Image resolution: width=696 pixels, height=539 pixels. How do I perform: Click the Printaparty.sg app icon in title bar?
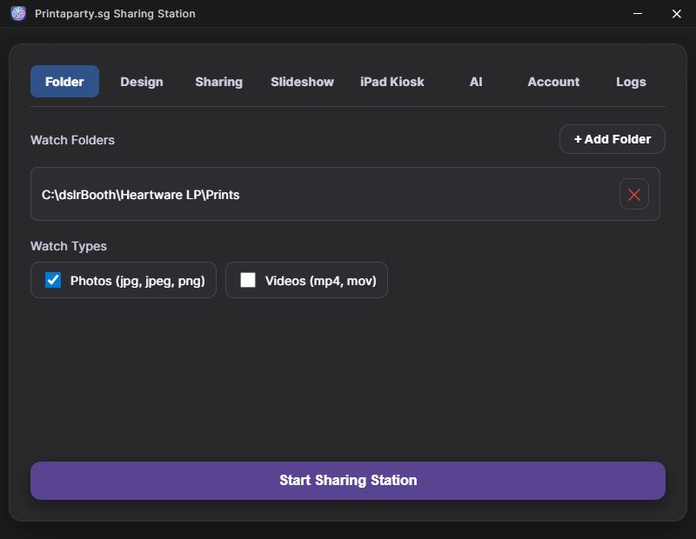[18, 14]
